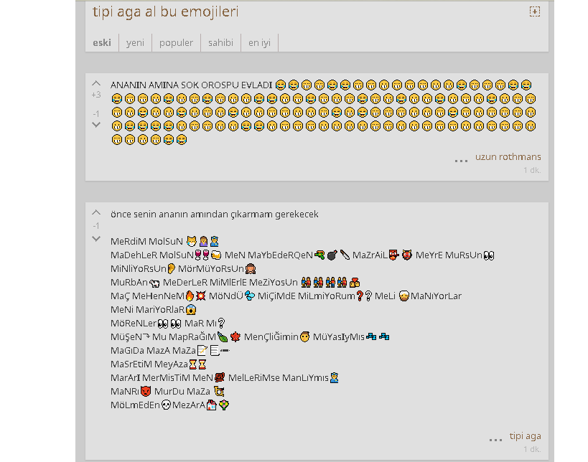Upvote the tipi aga entry
Screen dimensions: 588x462
[x=96, y=212]
